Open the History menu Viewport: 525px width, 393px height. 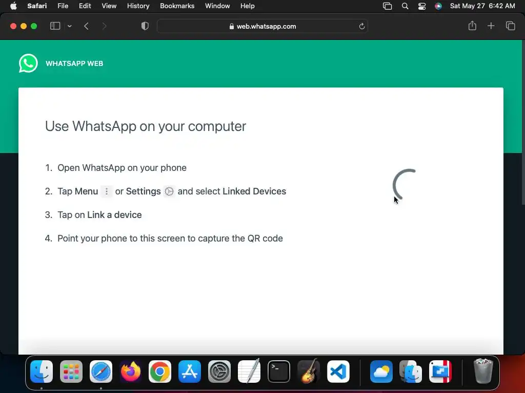pos(138,6)
